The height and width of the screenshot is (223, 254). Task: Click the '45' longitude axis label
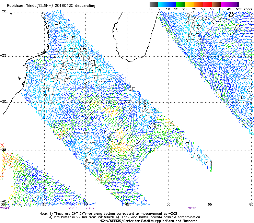[127, 204]
